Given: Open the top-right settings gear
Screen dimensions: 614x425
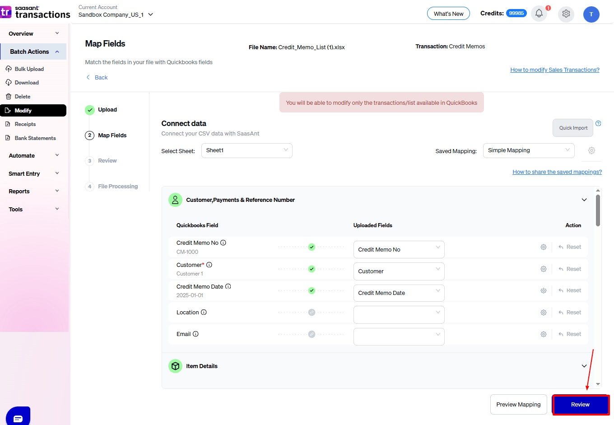Looking at the screenshot, I should click(x=566, y=14).
